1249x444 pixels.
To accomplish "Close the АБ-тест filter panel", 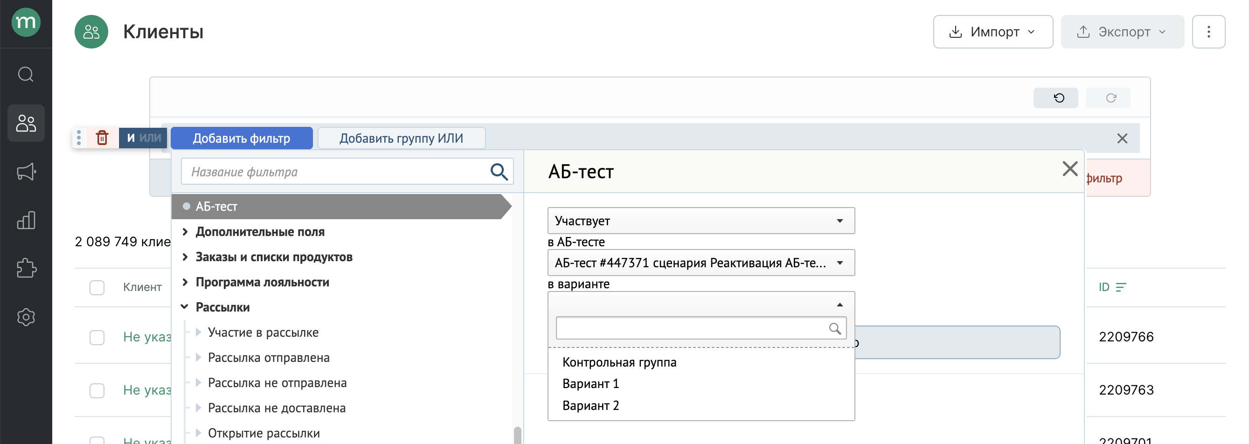I will tap(1069, 169).
